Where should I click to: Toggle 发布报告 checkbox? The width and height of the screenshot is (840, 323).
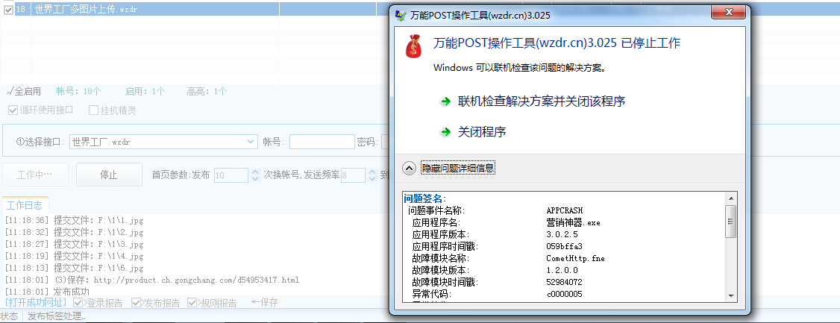tap(136, 303)
